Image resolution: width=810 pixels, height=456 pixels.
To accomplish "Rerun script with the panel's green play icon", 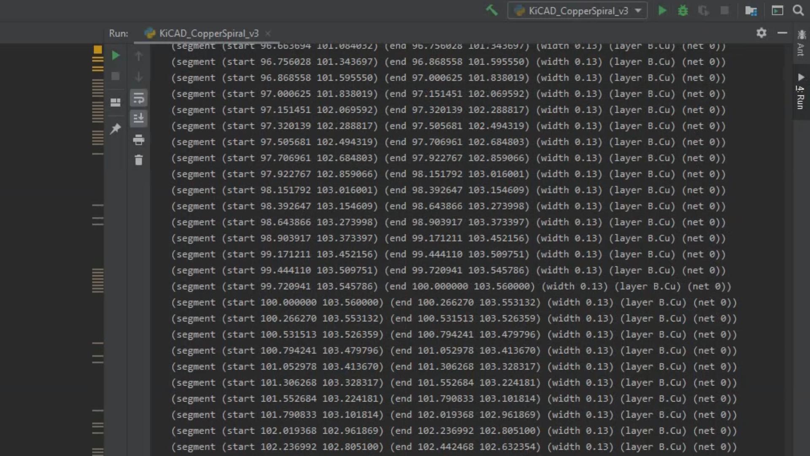I will click(115, 55).
